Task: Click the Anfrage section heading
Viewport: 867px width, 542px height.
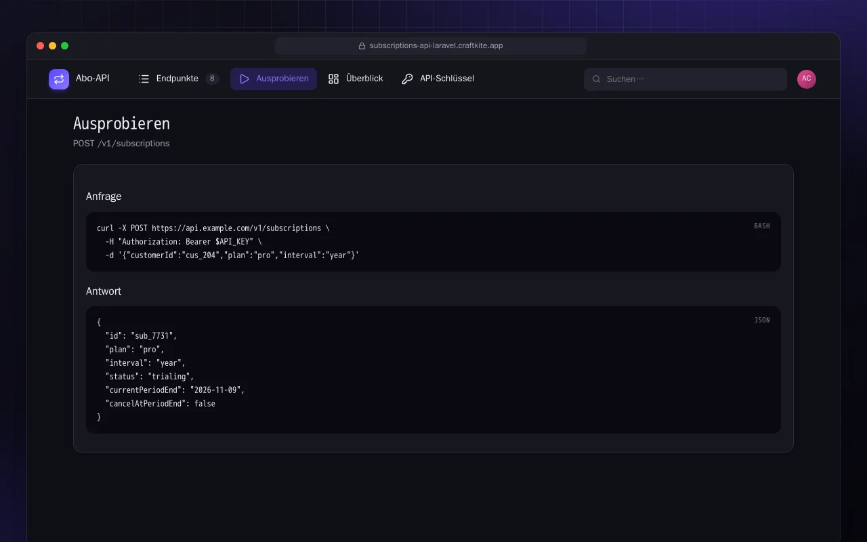Action: coord(104,196)
